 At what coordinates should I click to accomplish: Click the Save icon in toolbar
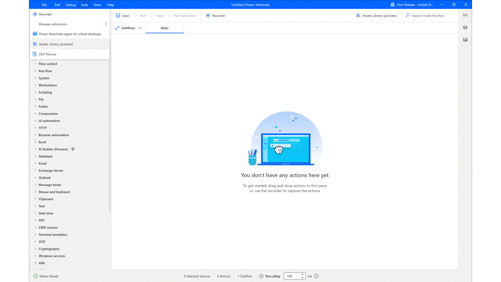coord(118,15)
